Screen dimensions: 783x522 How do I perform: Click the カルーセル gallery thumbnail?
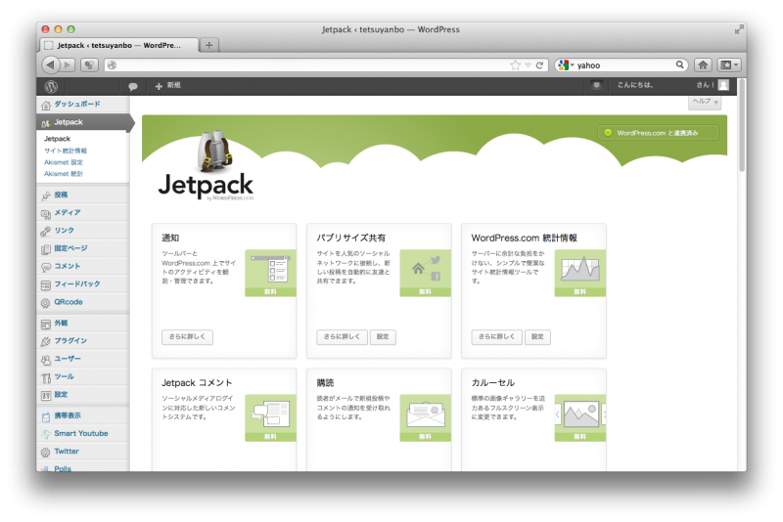580,417
